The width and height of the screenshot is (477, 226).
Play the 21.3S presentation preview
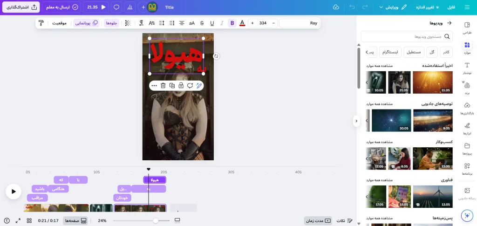pyautogui.click(x=96, y=7)
